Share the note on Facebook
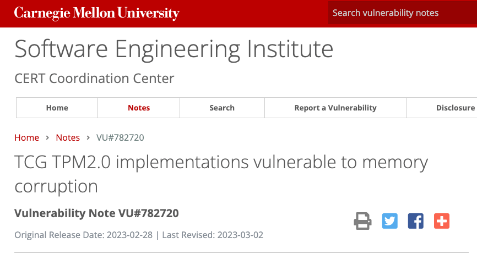477x260 pixels. (416, 221)
